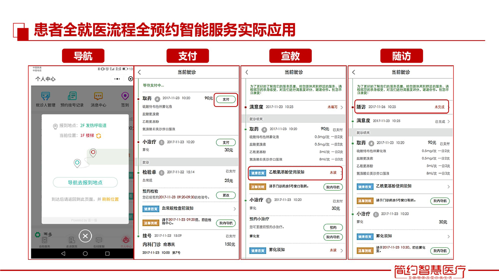Close the navigation popup with the X button
Image resolution: width=499 pixels, height=280 pixels.
tap(85, 236)
